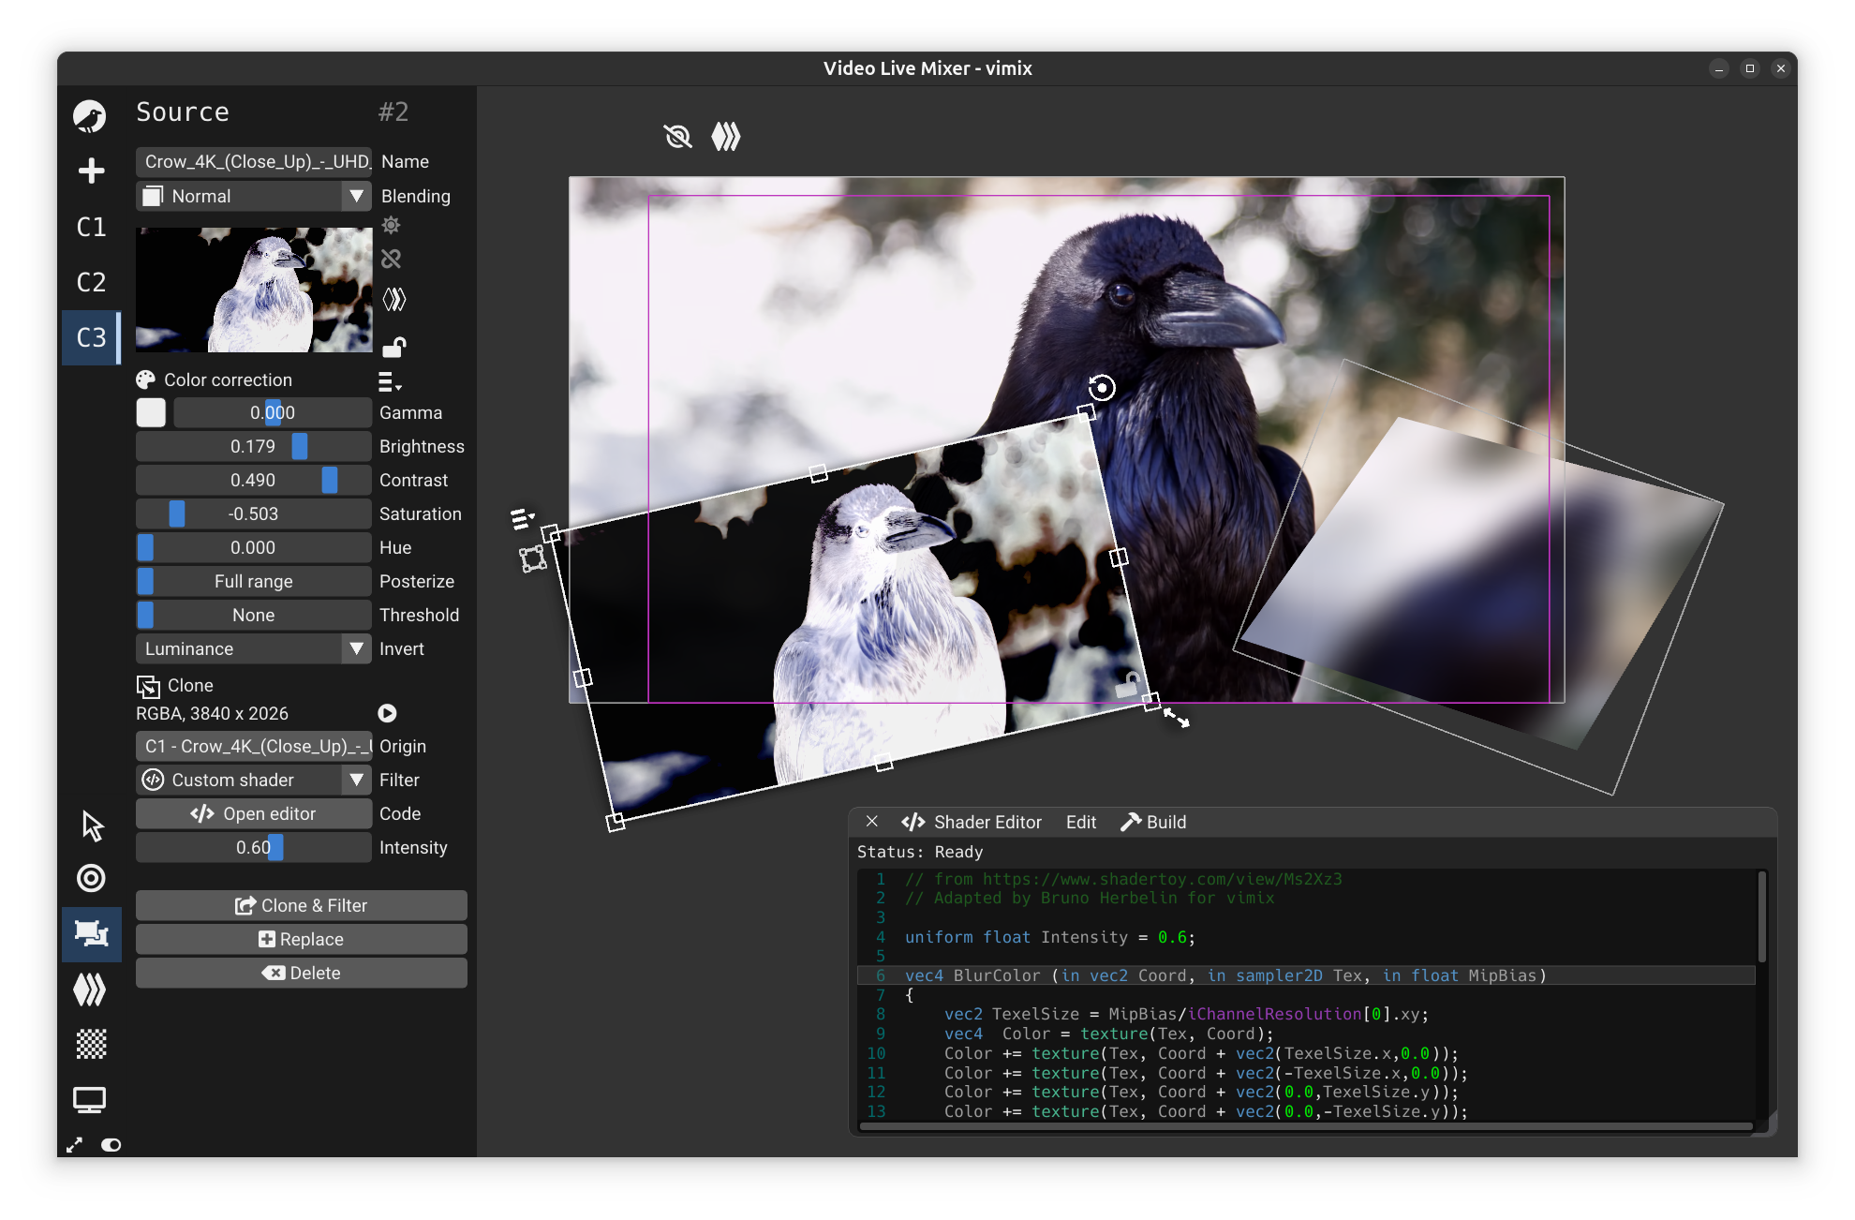Toggle the switch at sidebar bottom
Screen dimensions: 1855x1220
111,1145
